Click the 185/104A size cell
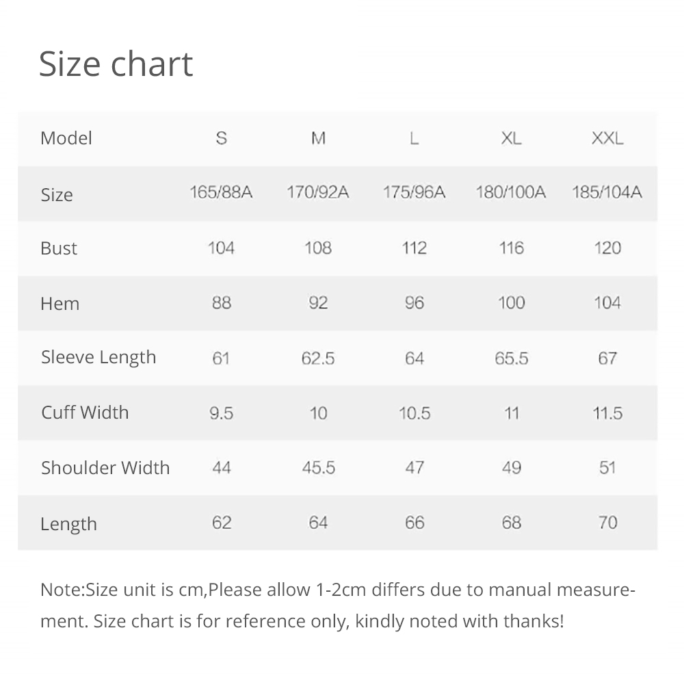The height and width of the screenshot is (678, 684). point(607,192)
